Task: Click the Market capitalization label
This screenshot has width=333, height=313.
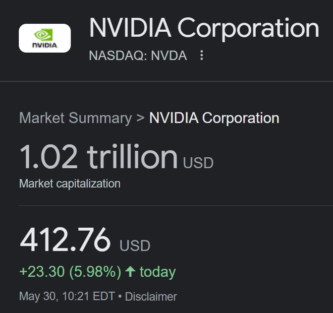Action: 70,184
